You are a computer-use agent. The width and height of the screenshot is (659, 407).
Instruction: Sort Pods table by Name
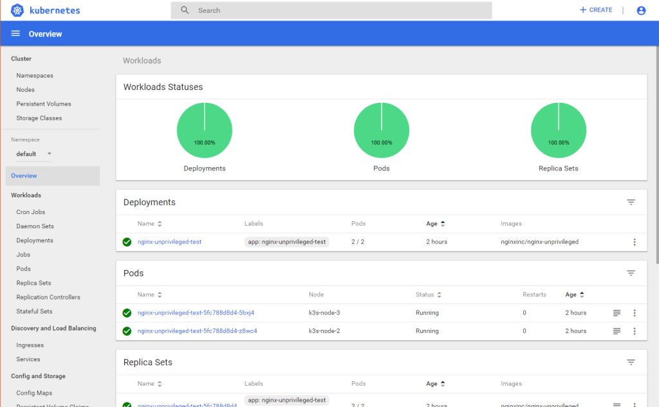pyautogui.click(x=149, y=295)
